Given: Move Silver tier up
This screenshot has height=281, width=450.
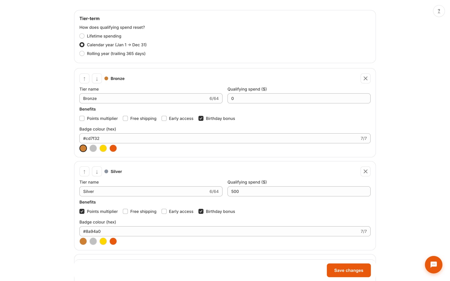Looking at the screenshot, I should pos(84,171).
